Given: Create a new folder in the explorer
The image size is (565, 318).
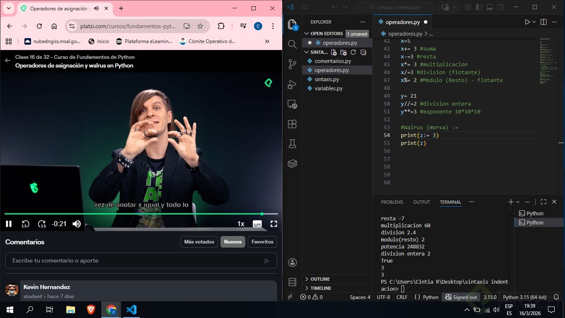Looking at the screenshot, I should click(x=343, y=52).
